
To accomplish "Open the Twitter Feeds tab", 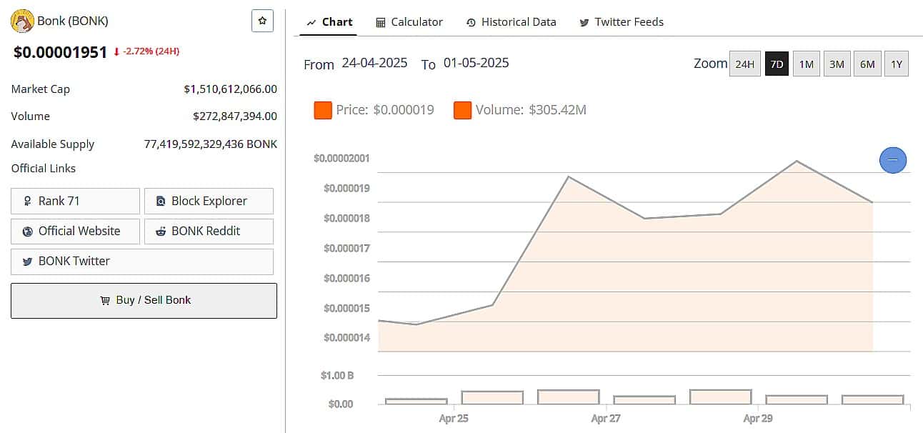I will [x=622, y=22].
